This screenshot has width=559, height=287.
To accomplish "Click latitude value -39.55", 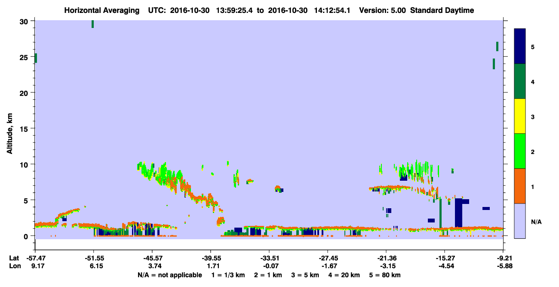I will [x=211, y=258].
